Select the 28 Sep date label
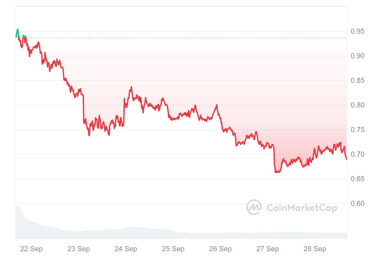Image resolution: width=389 pixels, height=259 pixels. [315, 249]
